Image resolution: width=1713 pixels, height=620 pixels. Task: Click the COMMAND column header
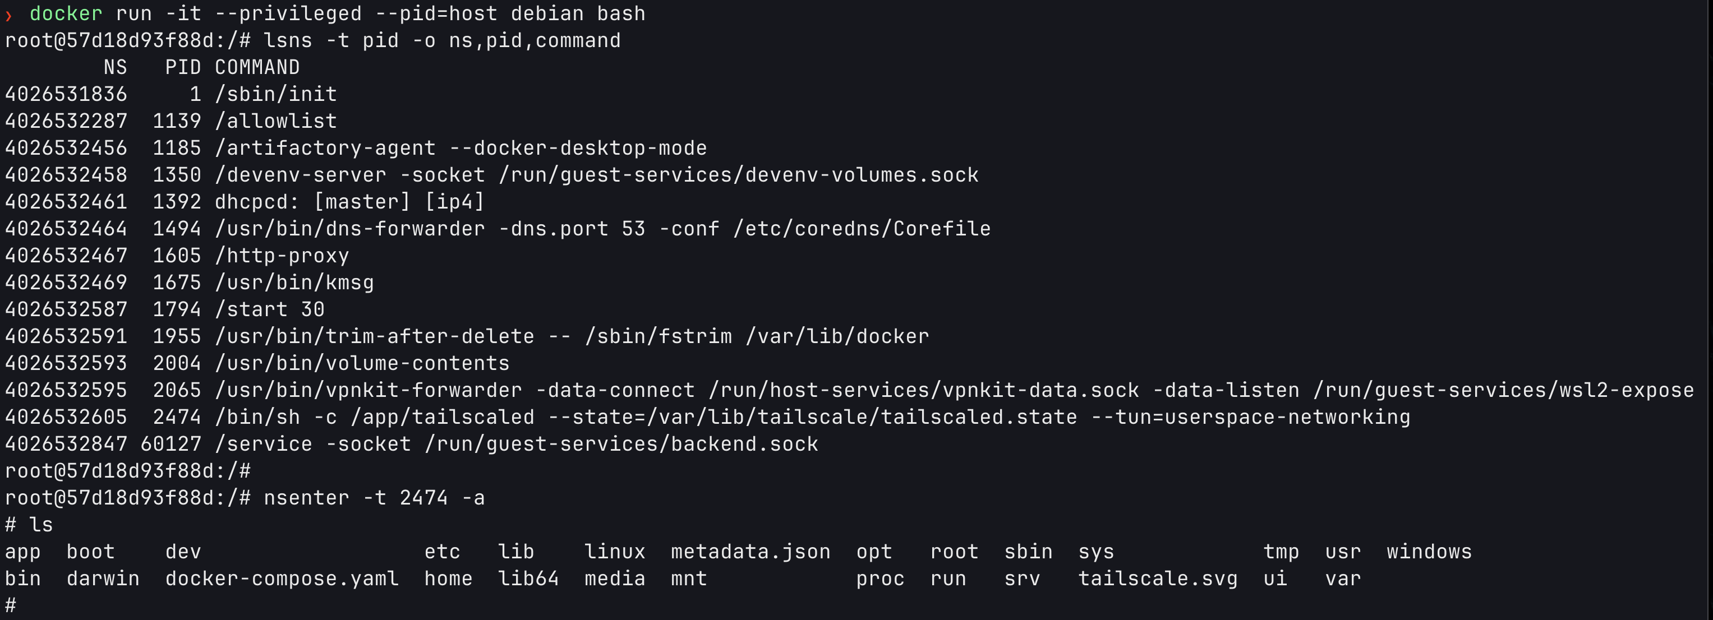[x=257, y=67]
